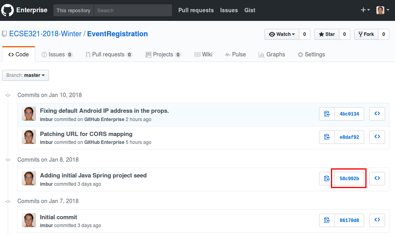395x235 pixels.
Task: Click imbur author on the 4bc0134 commit
Action: 46,119
